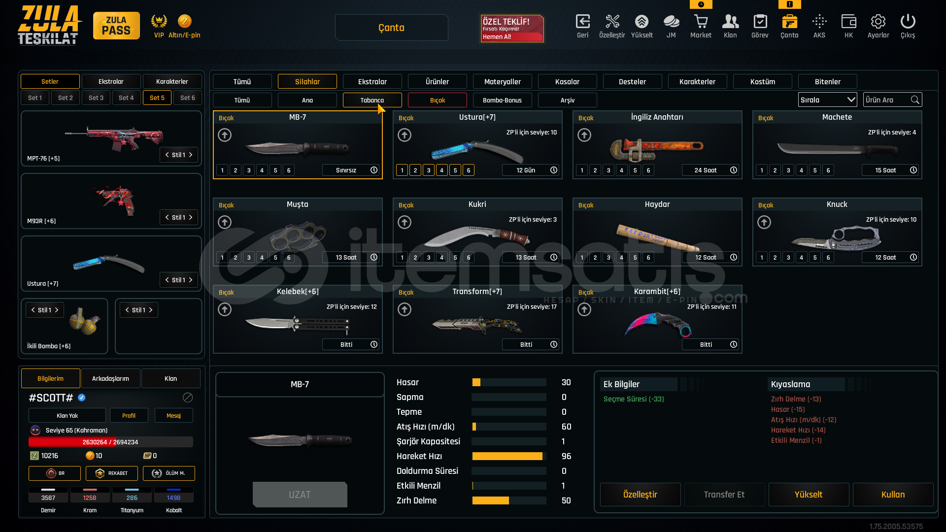Open the Arkadaşlarım tab
This screenshot has height=532, width=946.
(x=110, y=378)
